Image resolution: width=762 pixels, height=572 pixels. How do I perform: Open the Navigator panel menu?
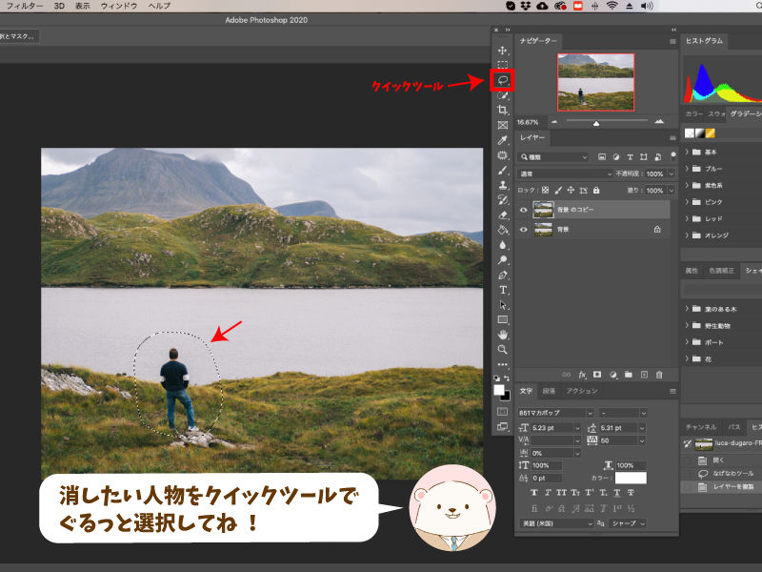[672, 41]
